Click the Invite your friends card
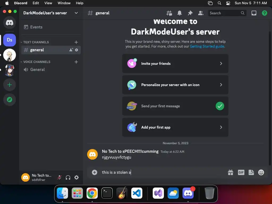This screenshot has height=204, width=272. click(x=175, y=63)
